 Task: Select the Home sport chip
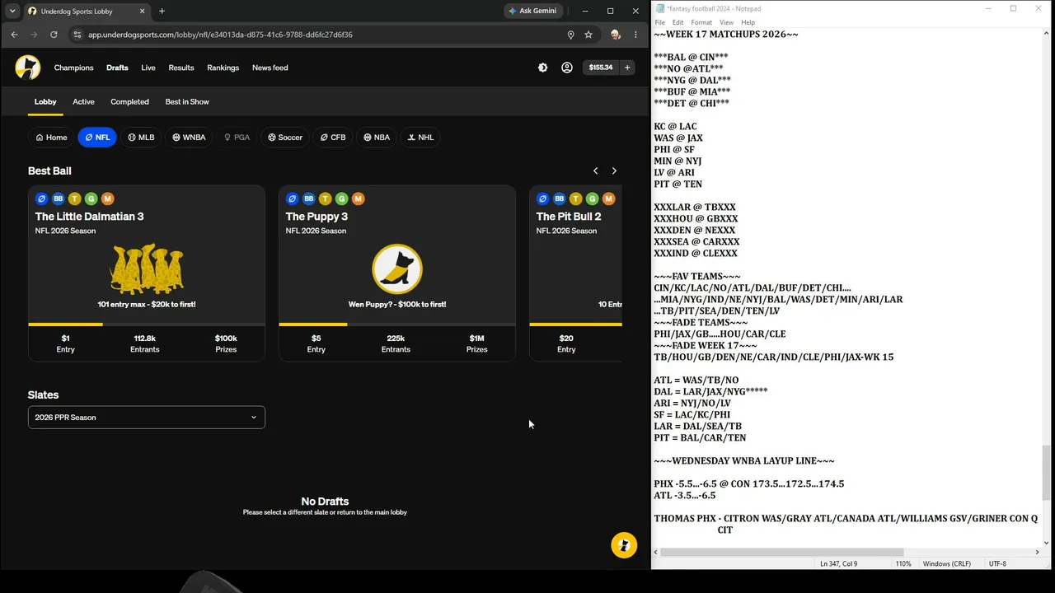(x=51, y=138)
